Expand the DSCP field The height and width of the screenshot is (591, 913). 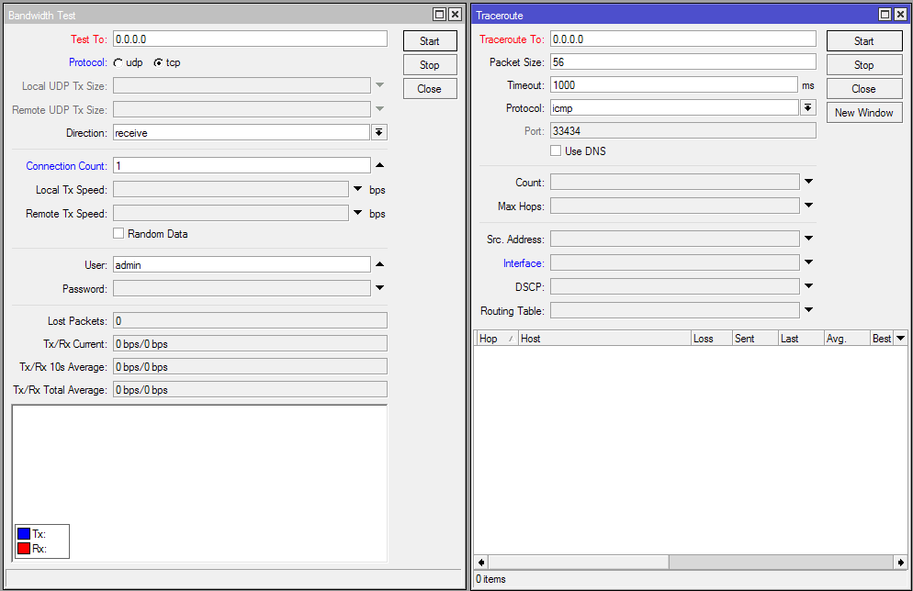coord(809,286)
